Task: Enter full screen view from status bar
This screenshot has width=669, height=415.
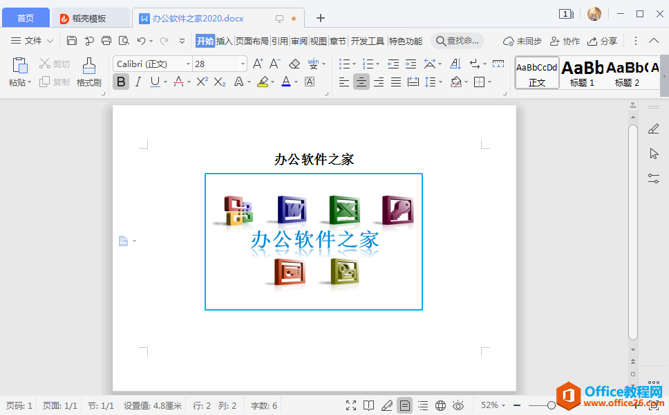Action: click(x=351, y=405)
